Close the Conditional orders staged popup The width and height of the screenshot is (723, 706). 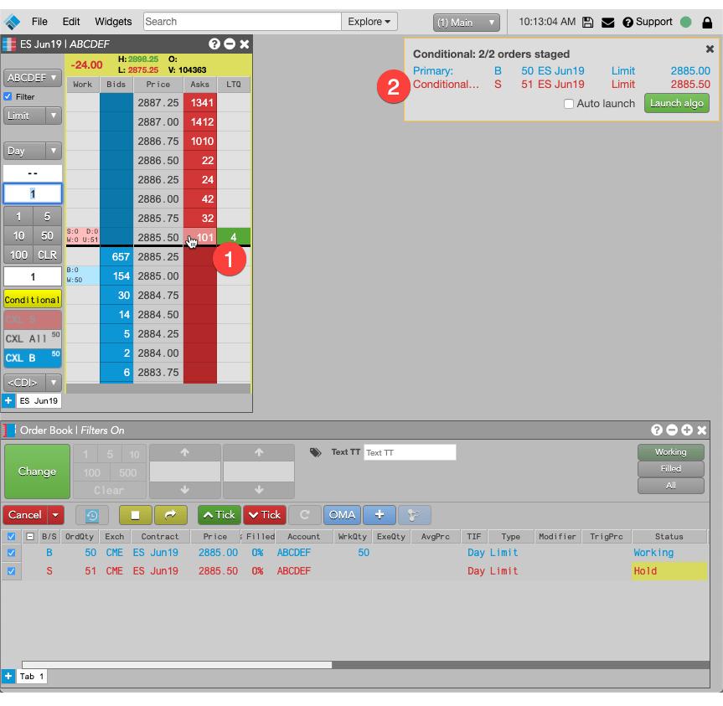click(x=710, y=49)
